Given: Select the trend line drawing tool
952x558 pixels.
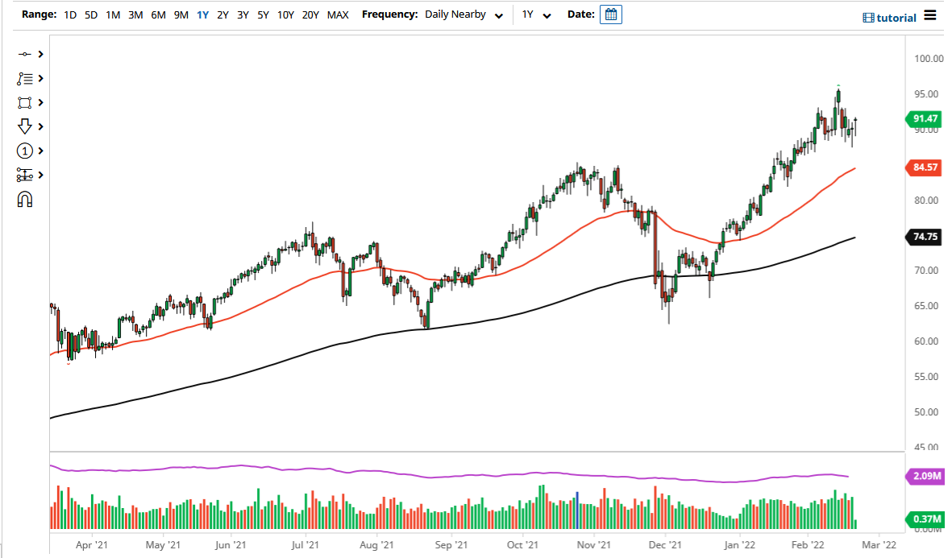Looking at the screenshot, I should coord(24,54).
